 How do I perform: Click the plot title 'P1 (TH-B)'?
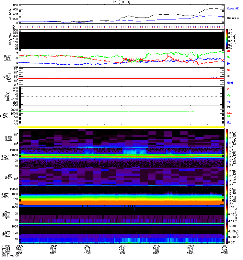pos(121,2)
